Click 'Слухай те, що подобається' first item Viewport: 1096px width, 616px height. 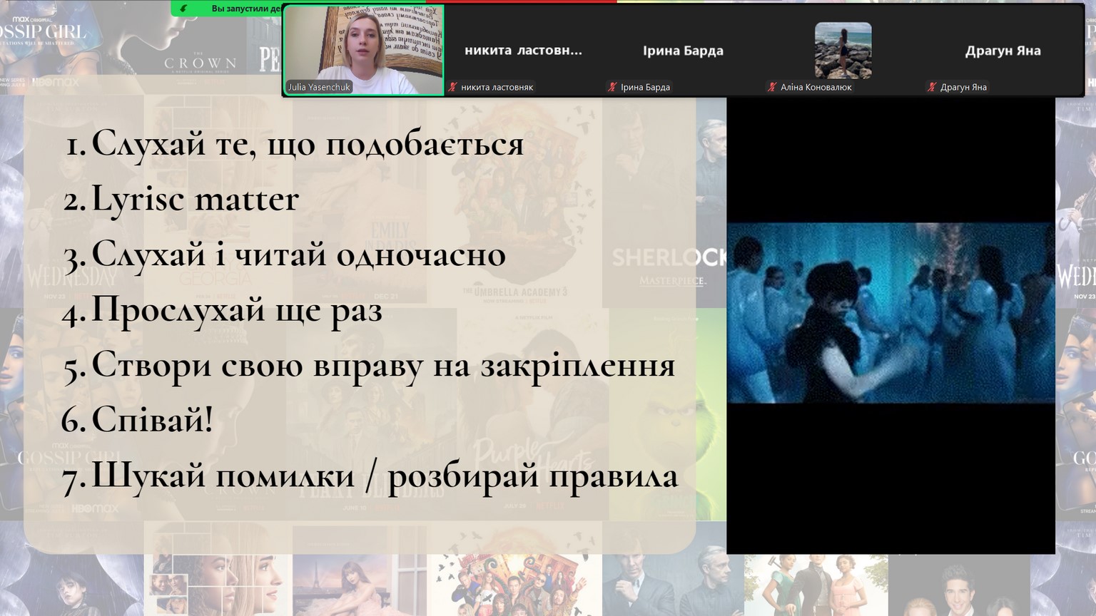click(307, 144)
